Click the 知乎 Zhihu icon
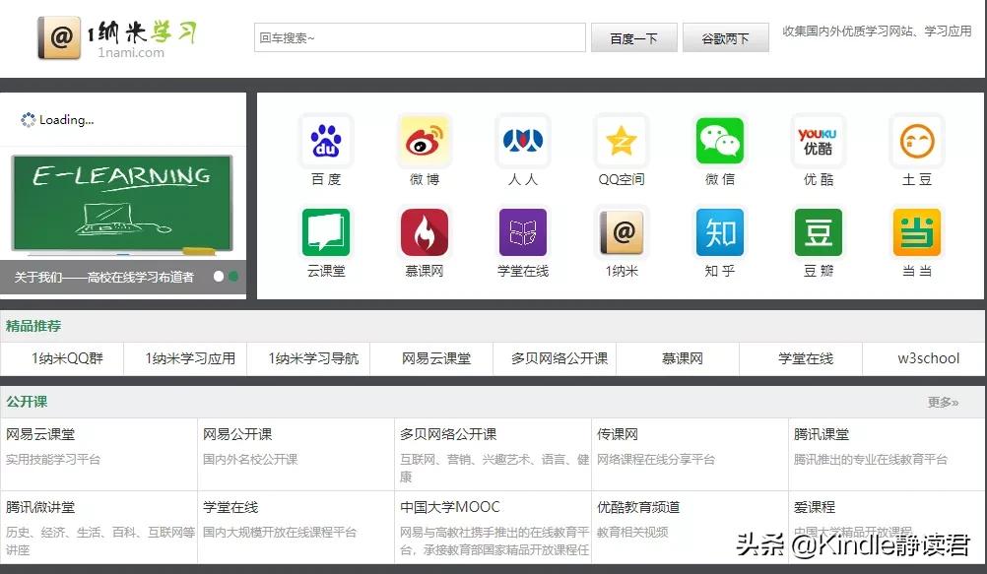The image size is (987, 574). click(720, 235)
